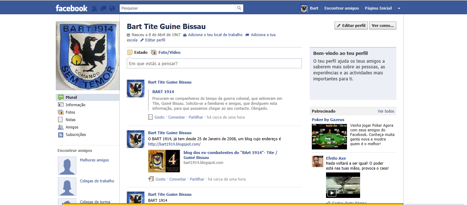The image size is (467, 205).
Task: Open Amigos in left sidebar
Action: (x=72, y=127)
